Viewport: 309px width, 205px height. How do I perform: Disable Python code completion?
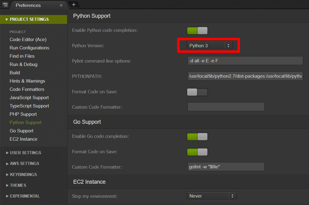click(x=197, y=30)
